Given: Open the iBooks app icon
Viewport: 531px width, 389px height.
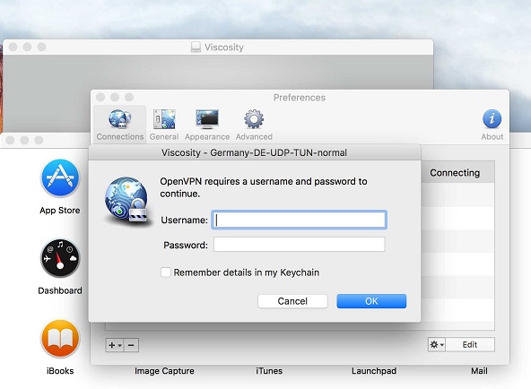Looking at the screenshot, I should pos(60,339).
